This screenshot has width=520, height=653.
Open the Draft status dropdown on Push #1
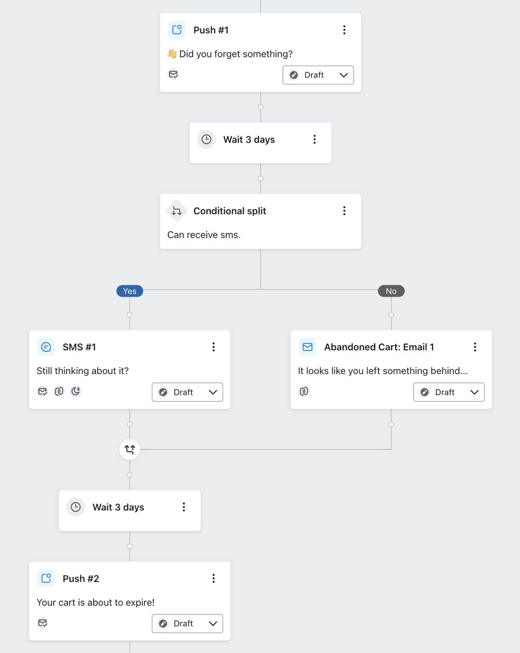pos(318,75)
